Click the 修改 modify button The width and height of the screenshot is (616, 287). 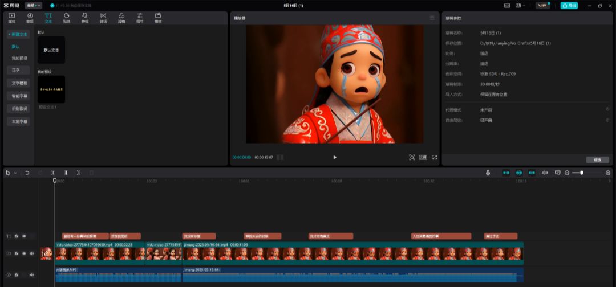coord(598,160)
